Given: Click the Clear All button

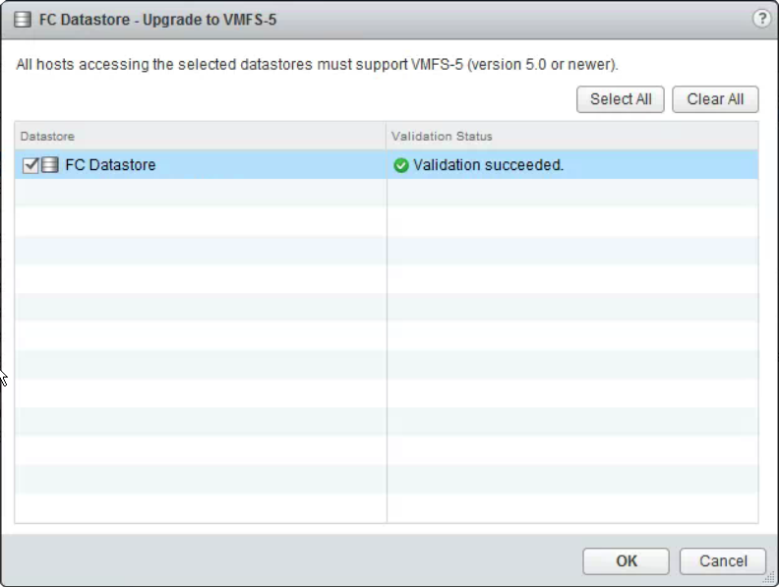Looking at the screenshot, I should click(715, 99).
